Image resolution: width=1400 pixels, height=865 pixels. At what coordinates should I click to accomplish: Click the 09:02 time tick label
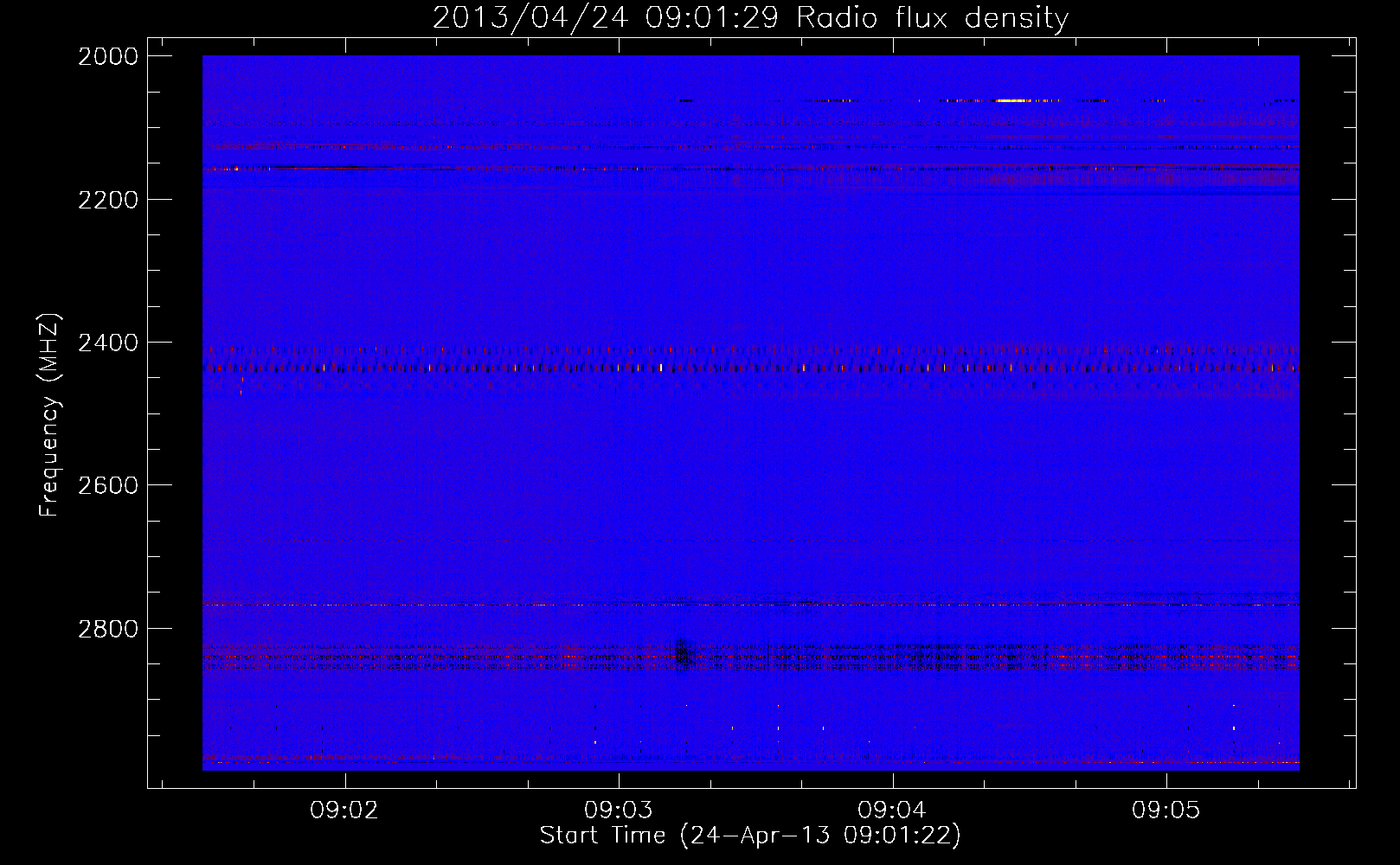(x=344, y=811)
